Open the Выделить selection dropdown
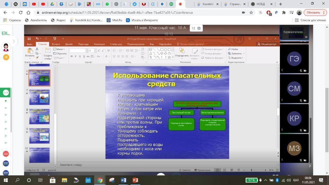Viewport: 329px width, 185px height. click(236, 58)
